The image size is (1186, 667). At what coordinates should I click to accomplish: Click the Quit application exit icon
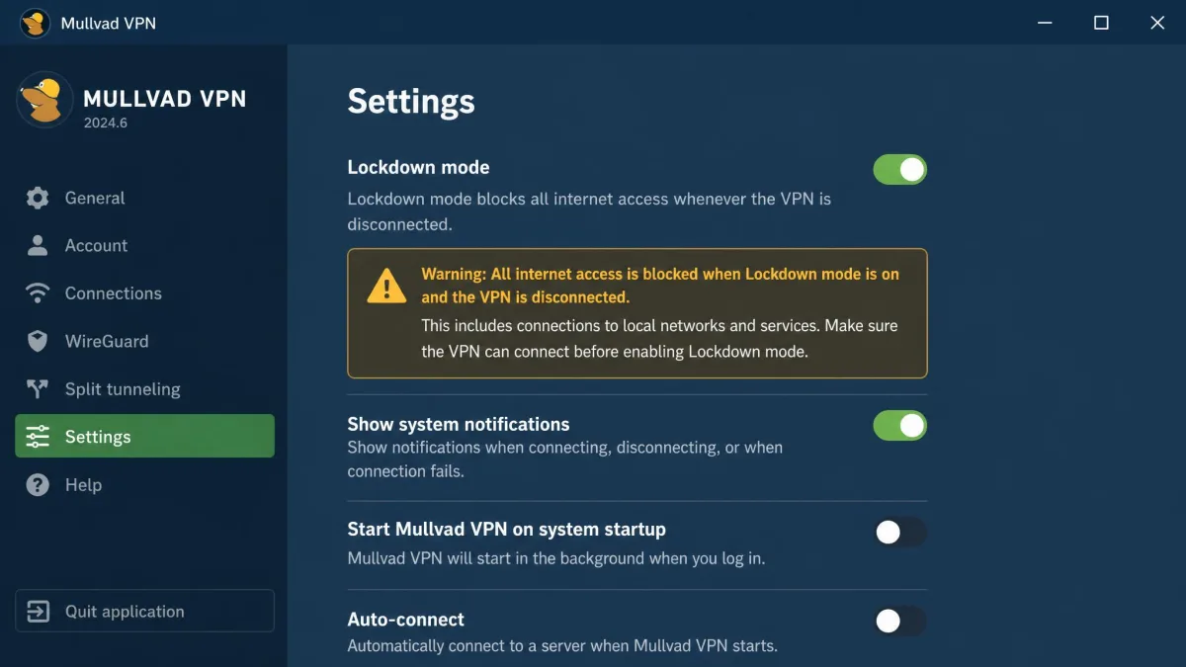pyautogui.click(x=38, y=612)
